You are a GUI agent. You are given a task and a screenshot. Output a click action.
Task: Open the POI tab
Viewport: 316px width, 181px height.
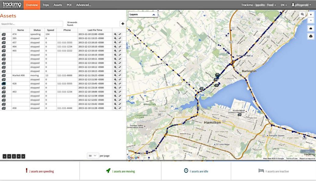[69, 5]
